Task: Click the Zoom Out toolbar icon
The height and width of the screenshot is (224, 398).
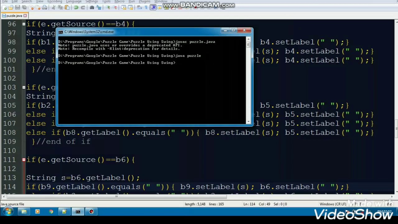Action: point(114,7)
